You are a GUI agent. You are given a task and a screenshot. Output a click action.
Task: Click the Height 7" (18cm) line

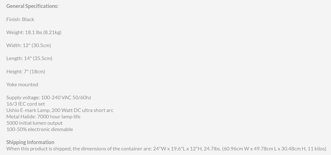click(x=26, y=72)
